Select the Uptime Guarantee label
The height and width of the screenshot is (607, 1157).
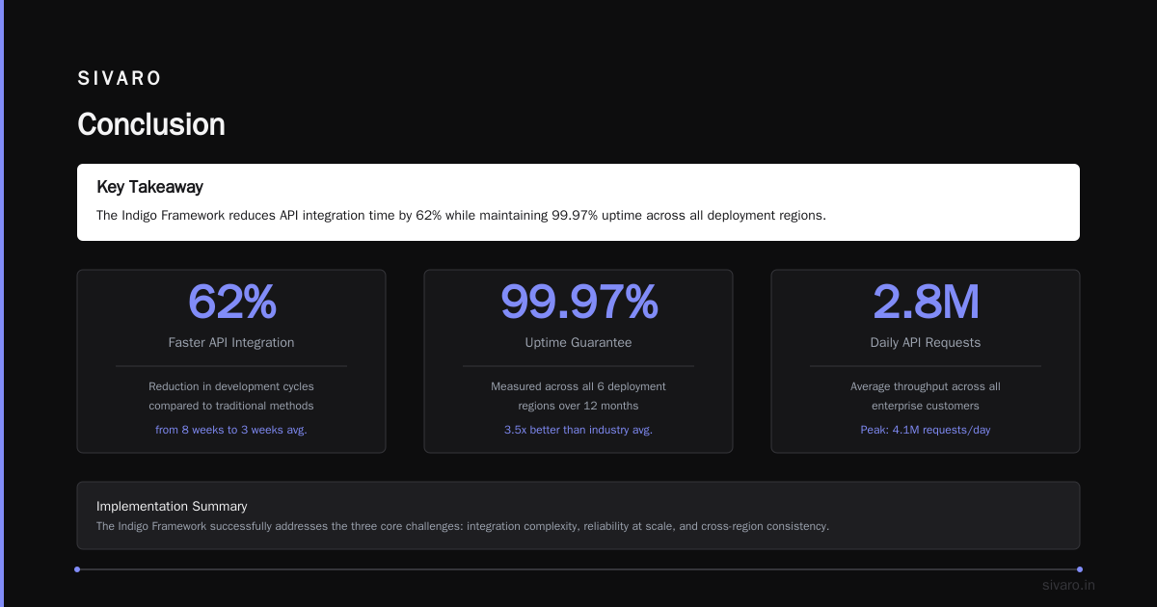click(x=578, y=343)
